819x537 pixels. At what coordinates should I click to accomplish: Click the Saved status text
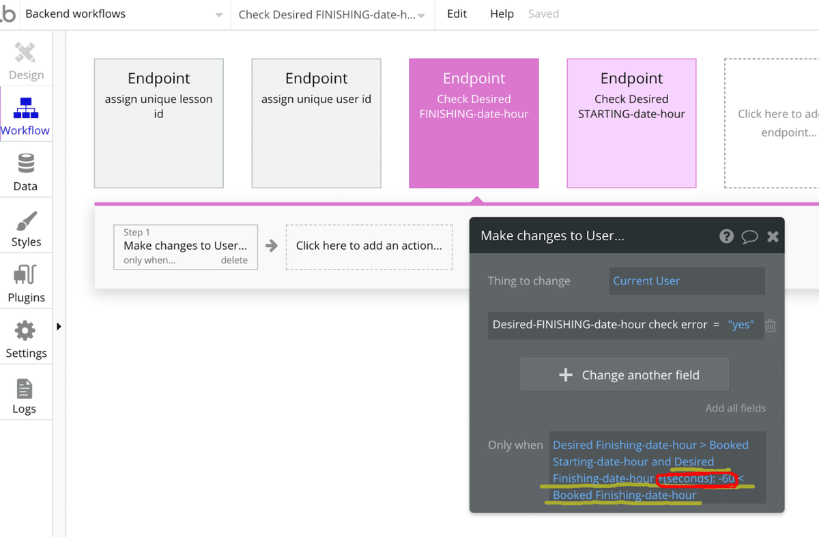click(543, 14)
